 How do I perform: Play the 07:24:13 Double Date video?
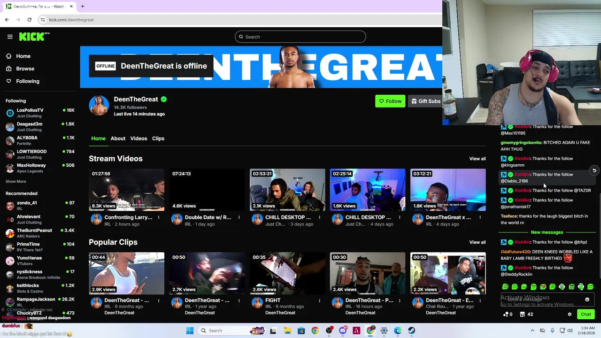[207, 190]
